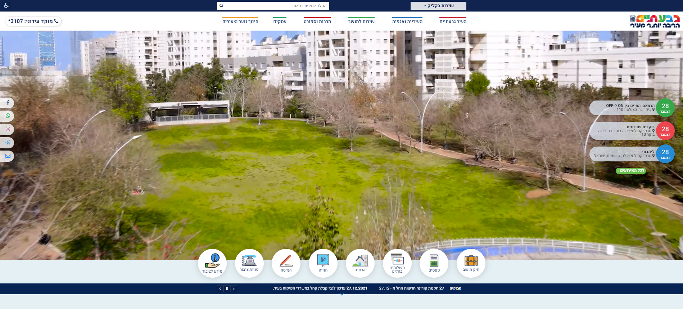
Task: Open the העירייה ואגפיה menu
Action: pos(407,22)
